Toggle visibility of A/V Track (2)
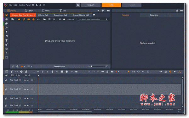 [x=25, y=90]
